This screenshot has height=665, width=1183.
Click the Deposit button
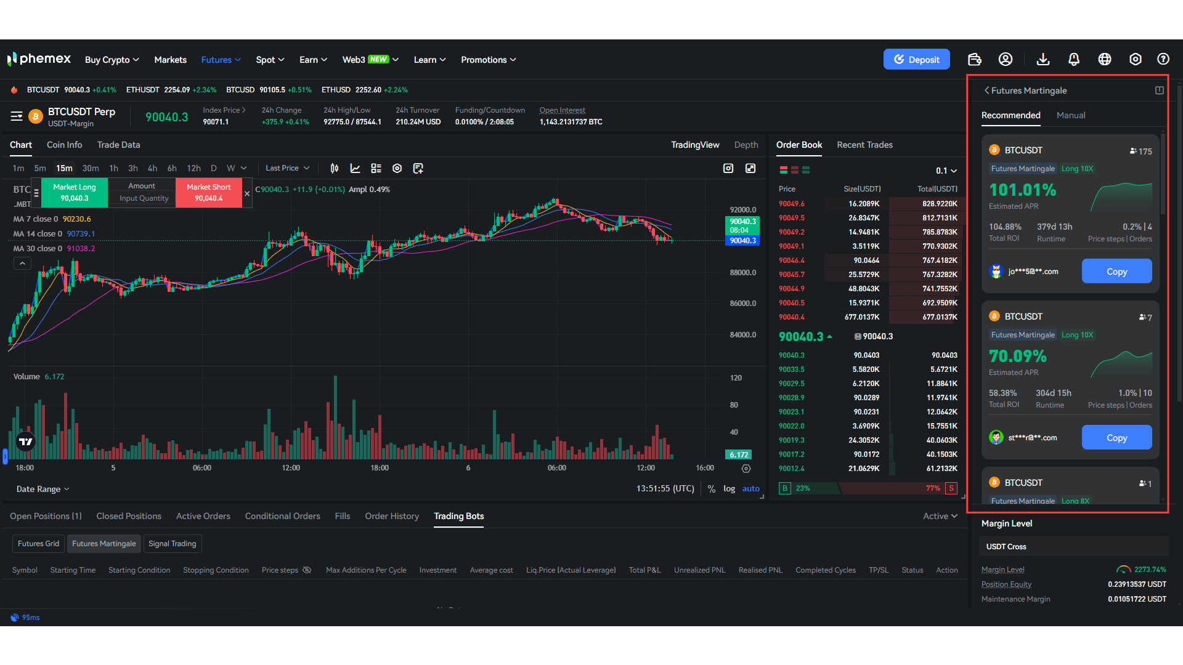tap(917, 59)
